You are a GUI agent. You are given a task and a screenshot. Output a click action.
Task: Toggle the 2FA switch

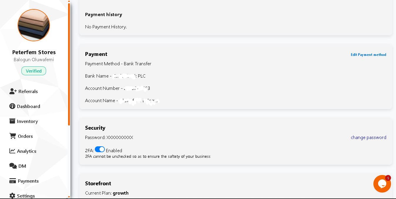coord(100,150)
